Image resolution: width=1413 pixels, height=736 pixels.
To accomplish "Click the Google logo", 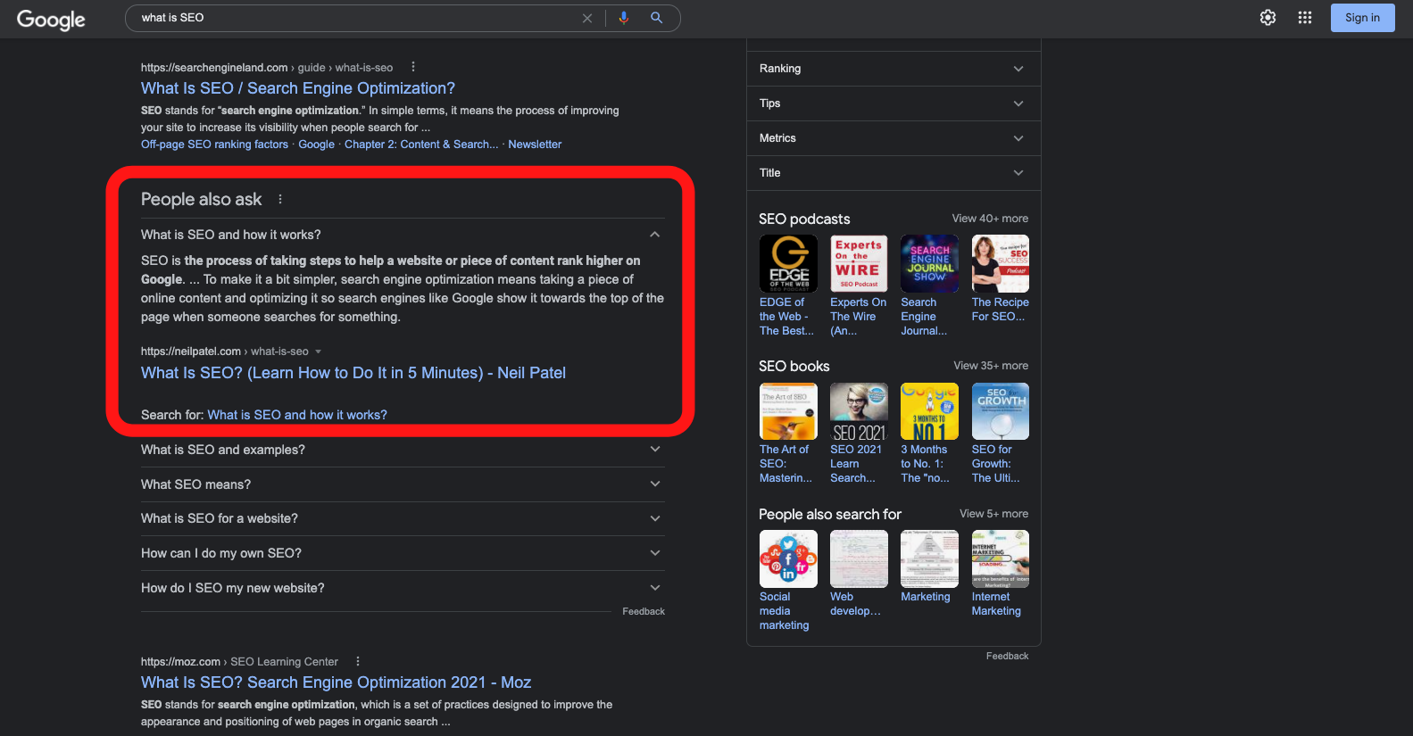I will click(51, 20).
